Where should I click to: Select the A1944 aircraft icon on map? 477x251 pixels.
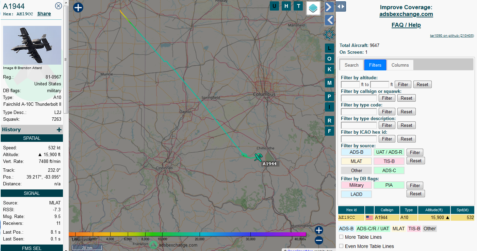click(x=259, y=157)
